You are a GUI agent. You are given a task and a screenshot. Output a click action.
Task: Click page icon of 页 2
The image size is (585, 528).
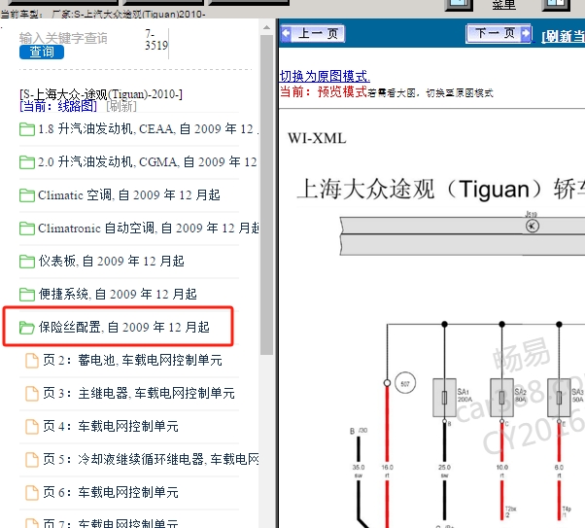[32, 361]
